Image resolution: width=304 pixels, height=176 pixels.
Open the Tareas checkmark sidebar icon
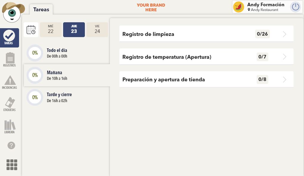(x=9, y=38)
